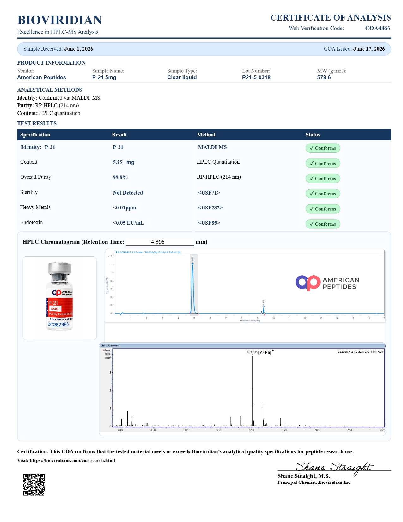Click the CERTIFICATE OF ANALYSIS heading
The width and height of the screenshot is (403, 522).
(330, 18)
